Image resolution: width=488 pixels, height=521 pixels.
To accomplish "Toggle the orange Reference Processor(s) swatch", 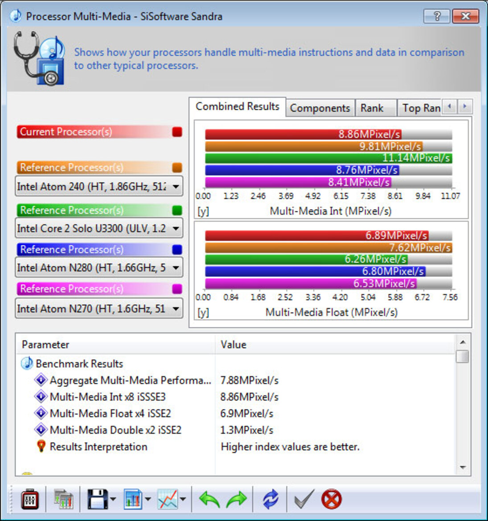I will [x=177, y=168].
